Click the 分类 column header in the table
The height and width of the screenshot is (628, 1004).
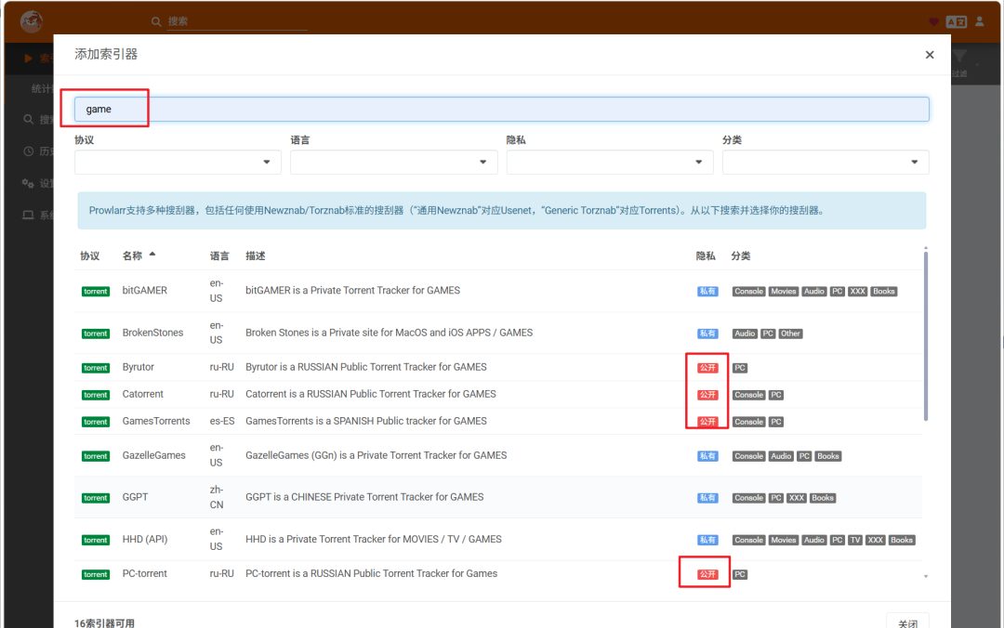point(741,255)
